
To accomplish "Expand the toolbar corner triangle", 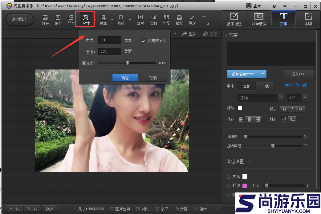I will (208, 23).
